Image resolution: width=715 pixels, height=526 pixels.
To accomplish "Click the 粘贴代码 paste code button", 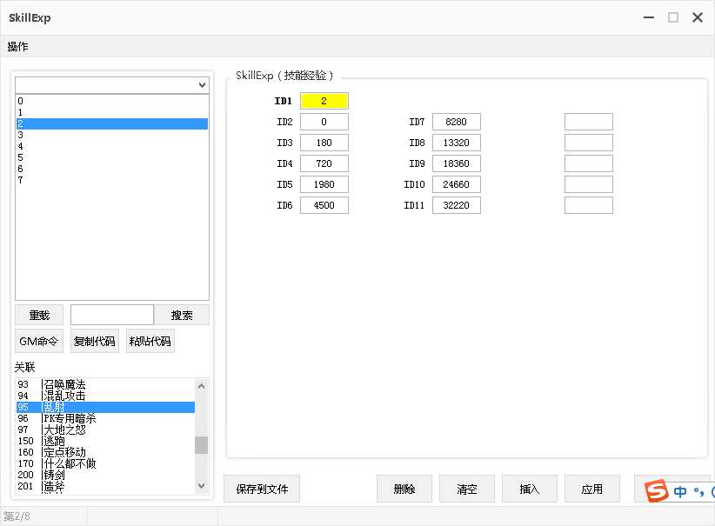I will click(150, 341).
